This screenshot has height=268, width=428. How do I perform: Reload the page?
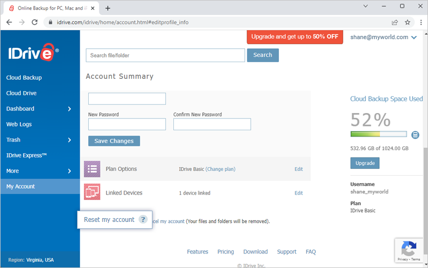[x=34, y=22]
